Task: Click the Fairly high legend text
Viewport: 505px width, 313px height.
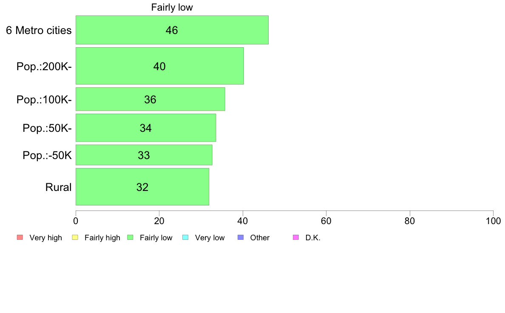Action: [102, 238]
